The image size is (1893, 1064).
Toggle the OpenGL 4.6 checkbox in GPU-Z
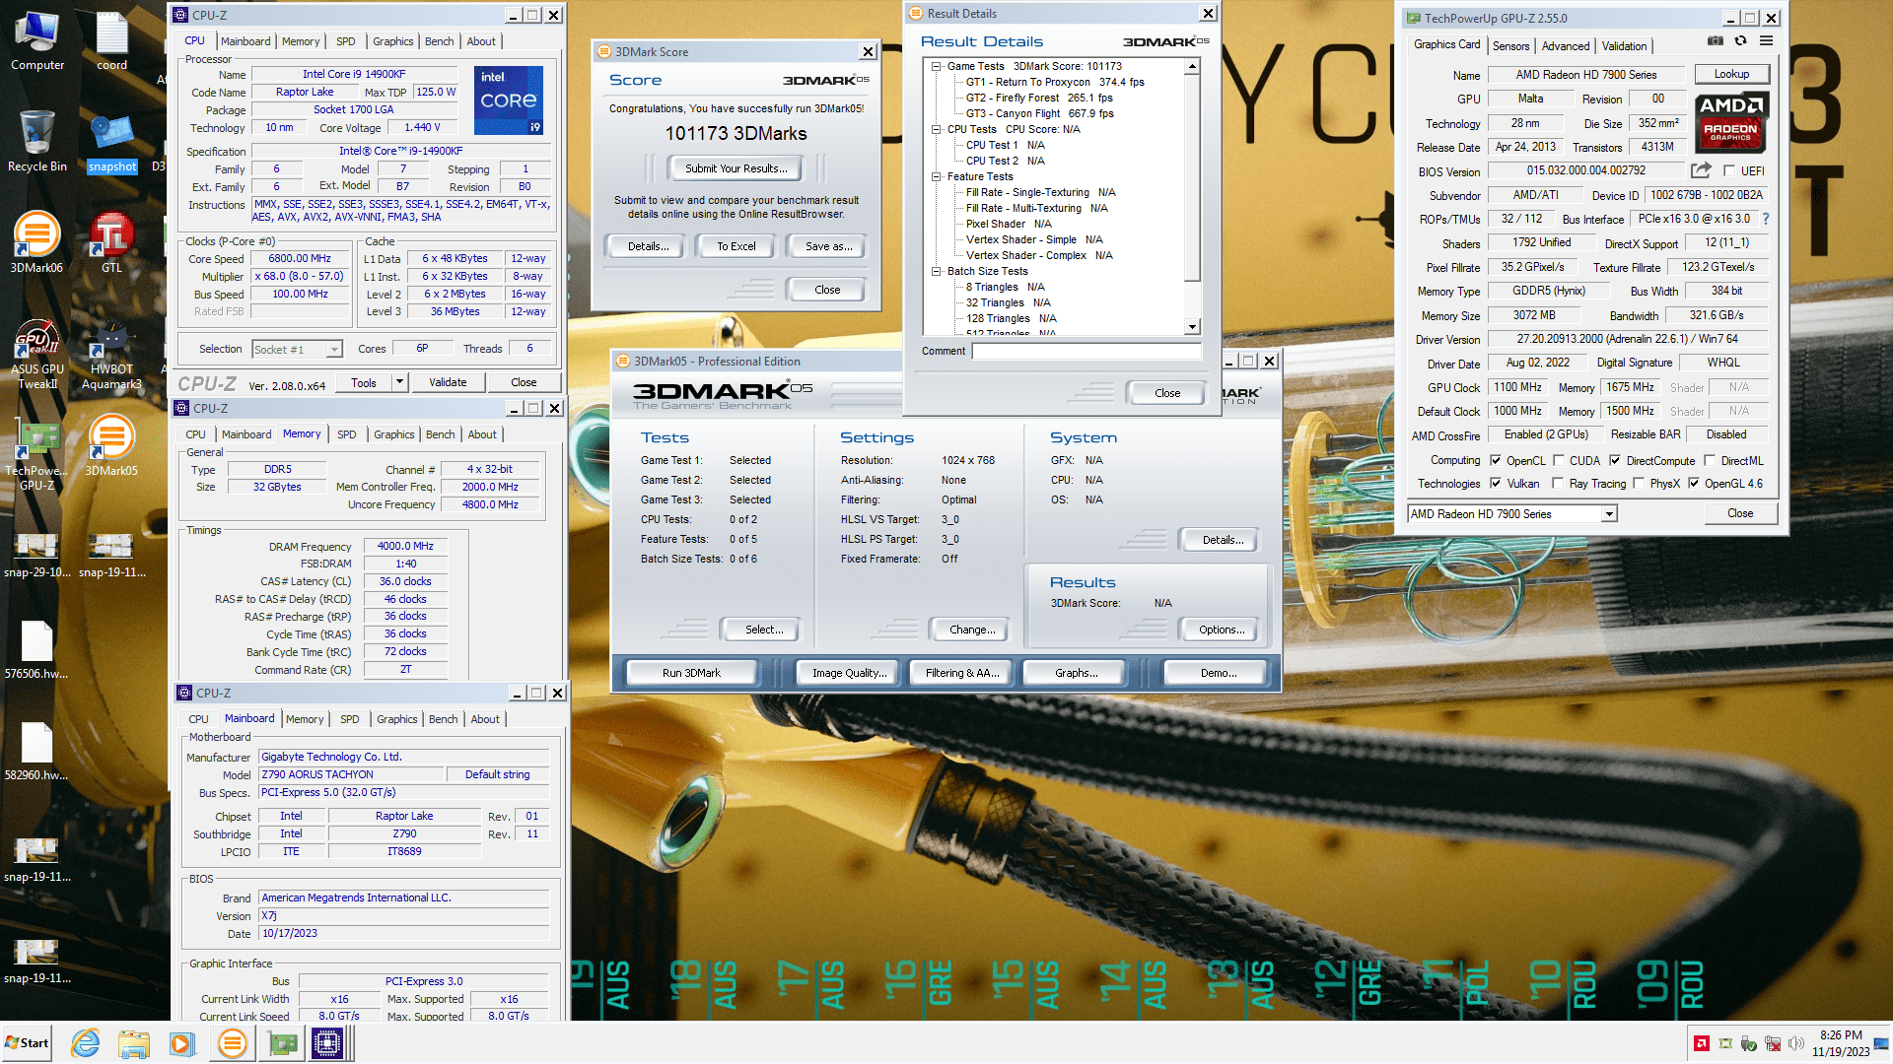tap(1694, 483)
